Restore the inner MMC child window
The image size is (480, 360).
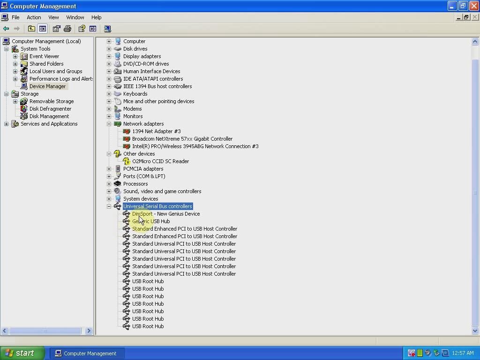pos(466,17)
